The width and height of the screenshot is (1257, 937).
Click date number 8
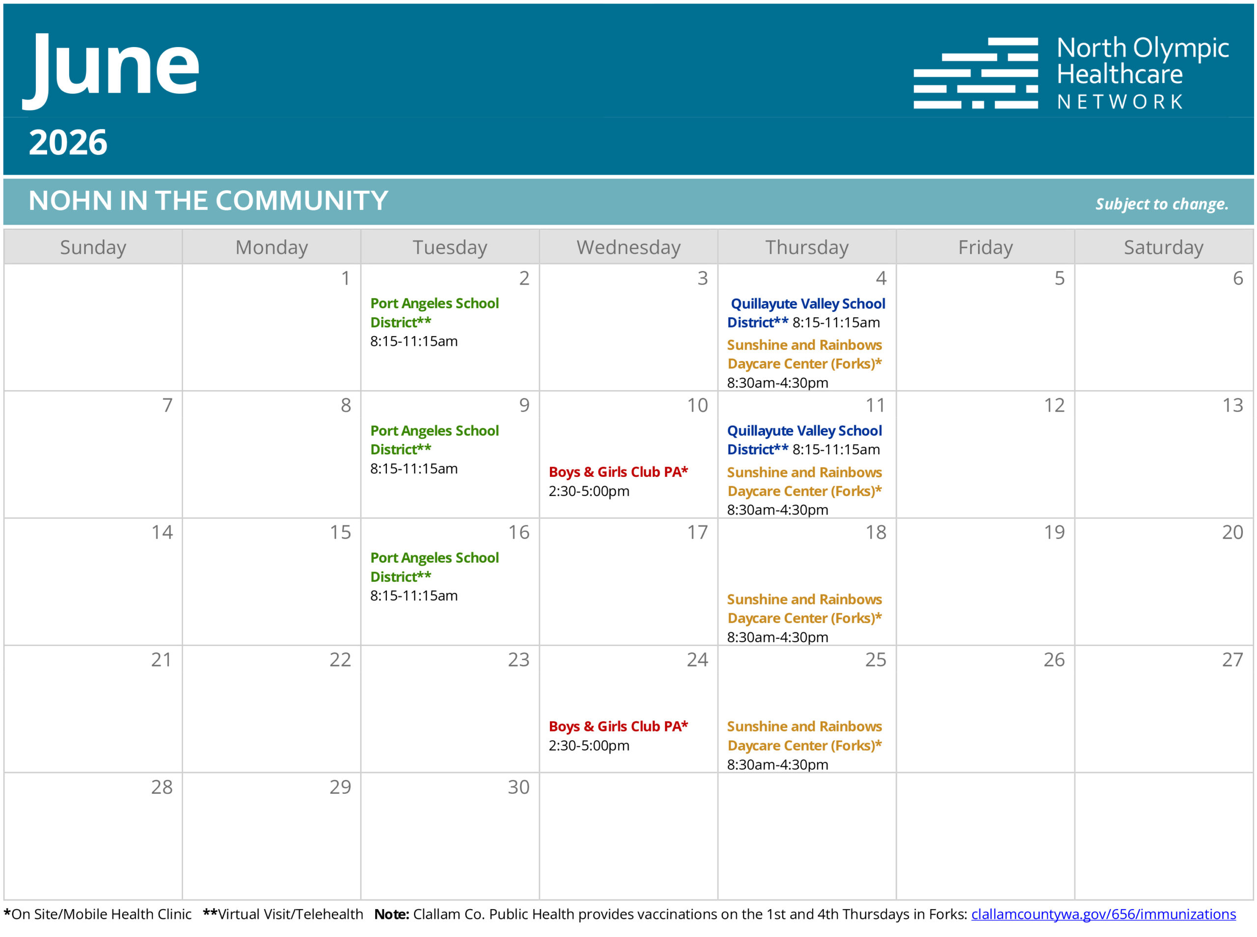tap(345, 405)
